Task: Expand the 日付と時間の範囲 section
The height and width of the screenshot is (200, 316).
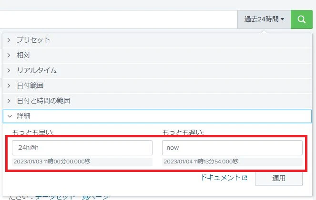Action: [157, 101]
